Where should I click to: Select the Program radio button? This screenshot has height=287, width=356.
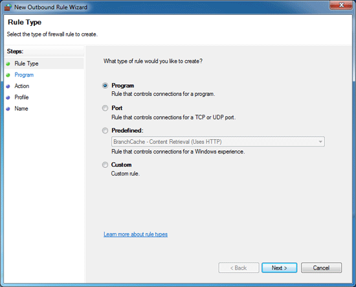(x=105, y=86)
